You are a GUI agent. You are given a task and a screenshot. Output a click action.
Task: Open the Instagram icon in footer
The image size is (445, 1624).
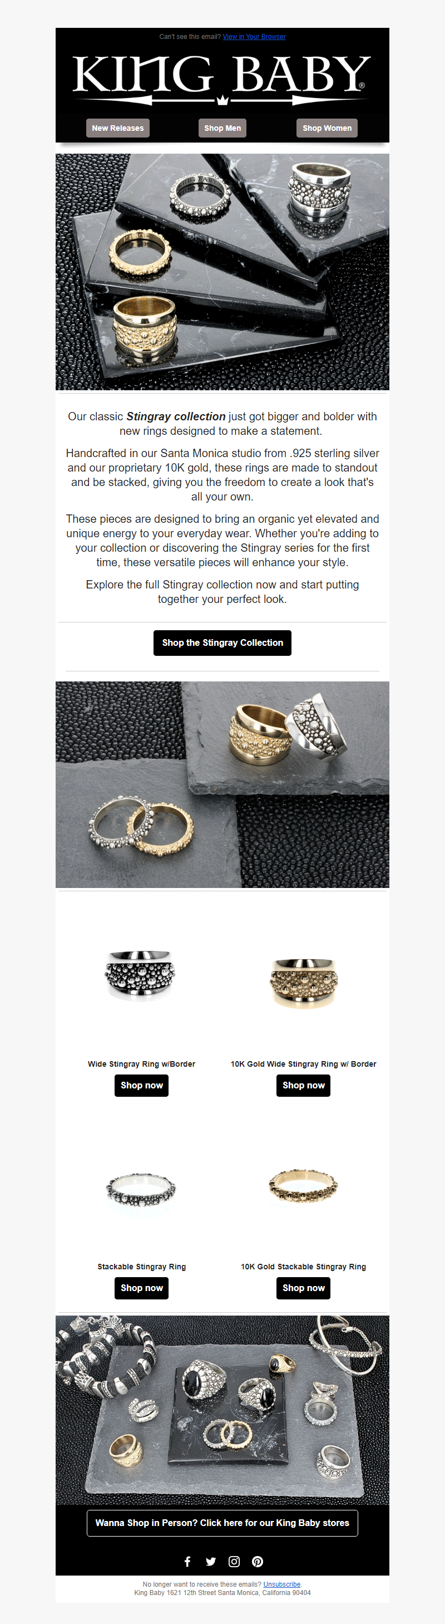tap(234, 1561)
